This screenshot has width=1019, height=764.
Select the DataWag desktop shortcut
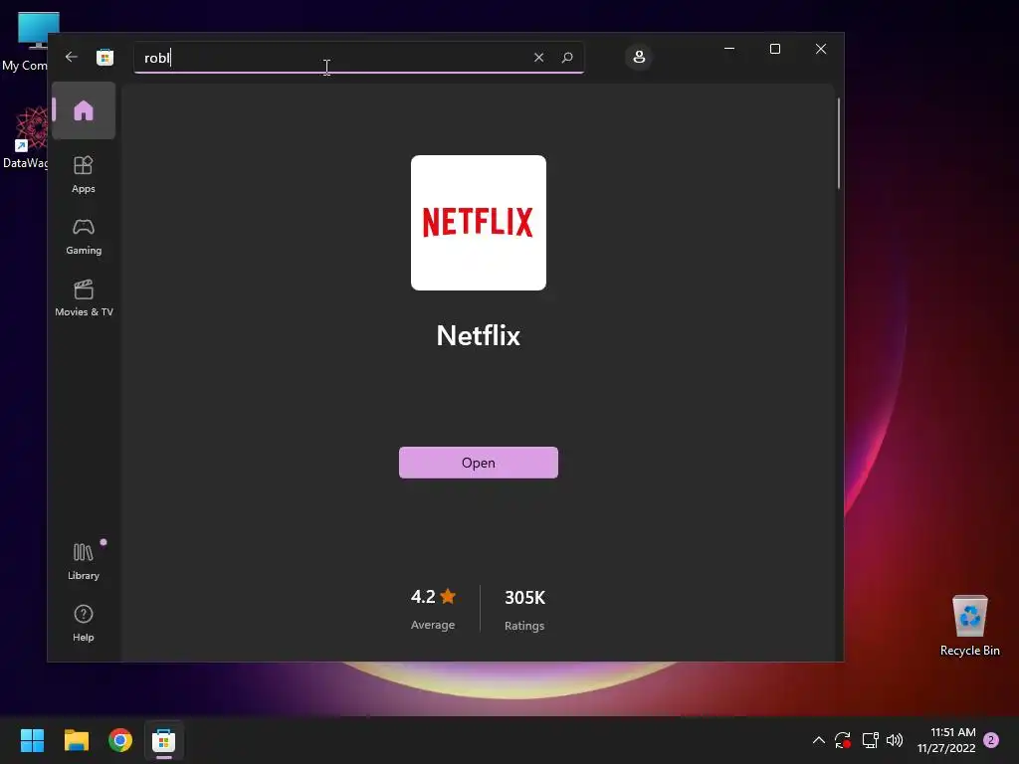click(25, 139)
